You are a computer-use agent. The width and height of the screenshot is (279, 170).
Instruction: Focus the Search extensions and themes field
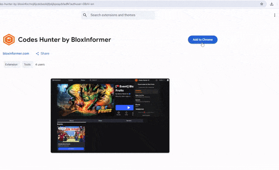[x=118, y=15]
